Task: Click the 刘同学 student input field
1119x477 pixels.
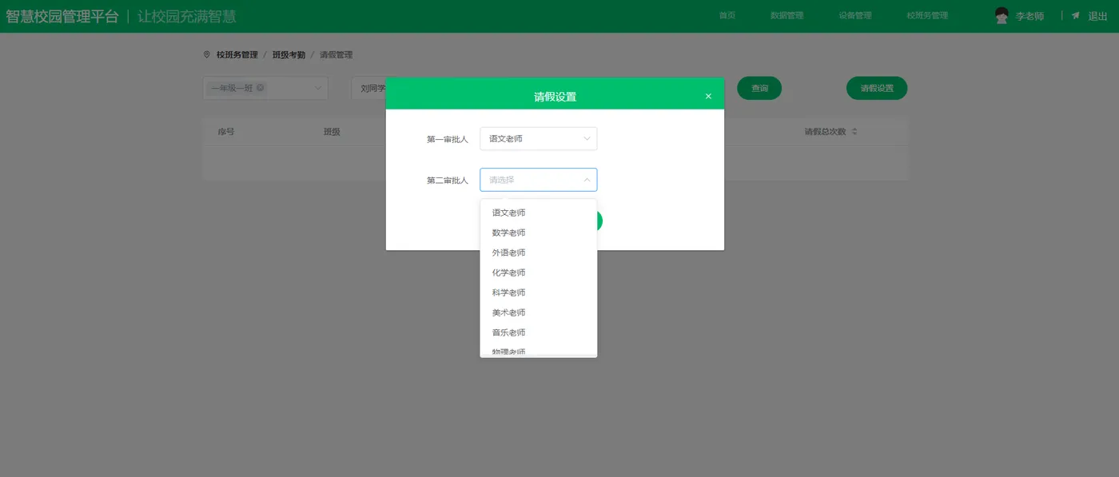Action: coord(372,88)
